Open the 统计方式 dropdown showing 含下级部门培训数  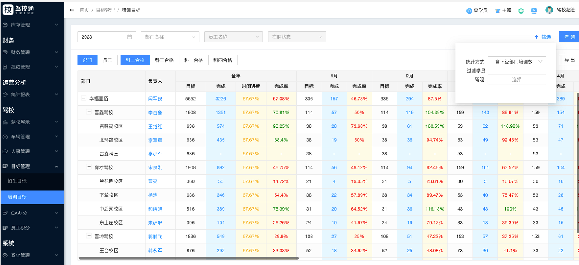(x=516, y=62)
